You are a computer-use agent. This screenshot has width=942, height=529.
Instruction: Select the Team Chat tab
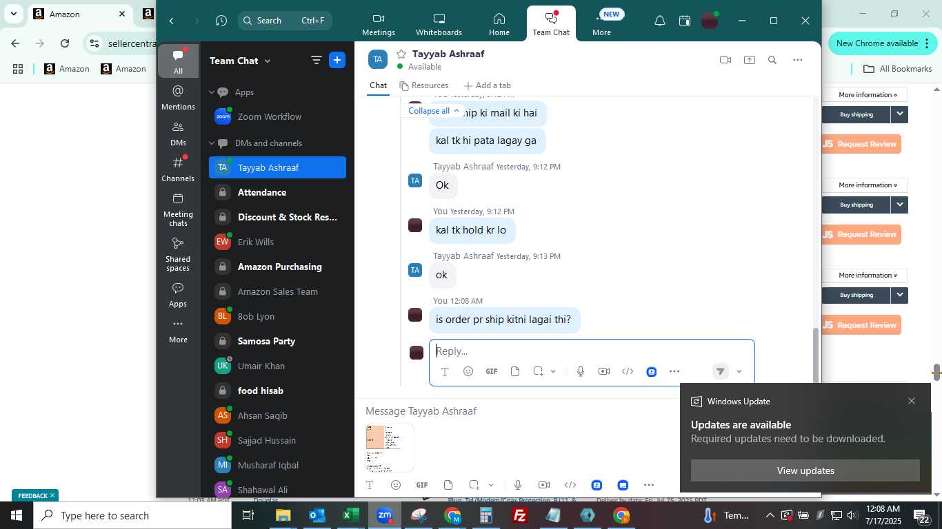551,24
